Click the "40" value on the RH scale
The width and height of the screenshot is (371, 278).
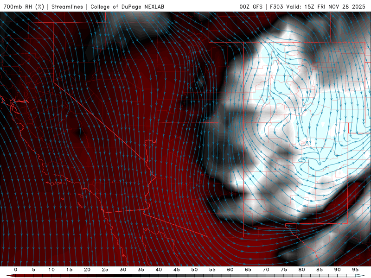pyautogui.click(x=159, y=270)
